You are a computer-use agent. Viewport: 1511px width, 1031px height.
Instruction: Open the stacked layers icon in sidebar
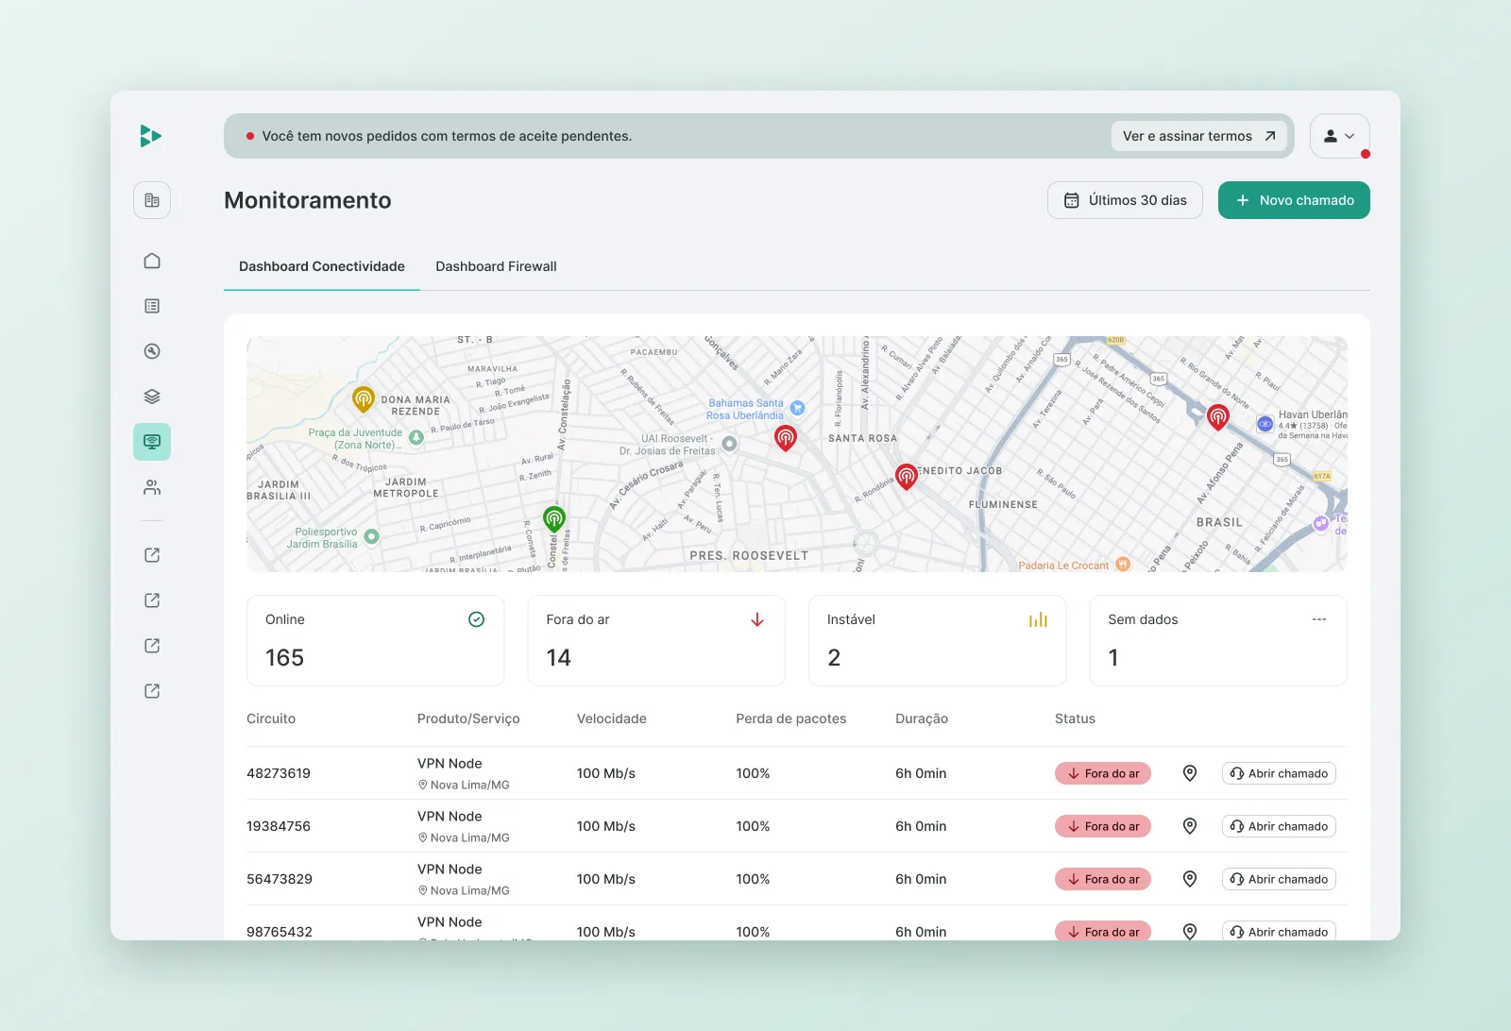(x=152, y=397)
